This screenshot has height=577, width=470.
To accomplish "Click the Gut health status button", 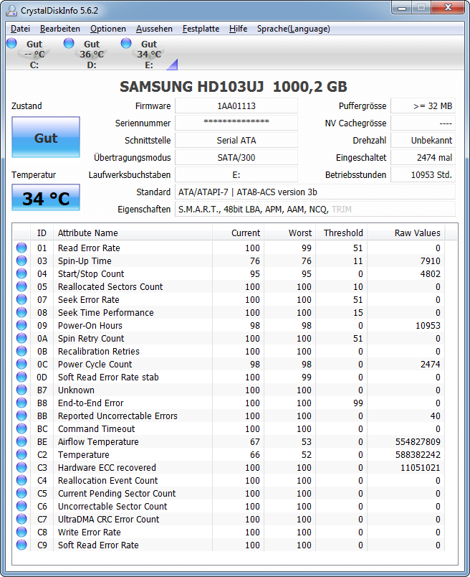I will [x=46, y=137].
